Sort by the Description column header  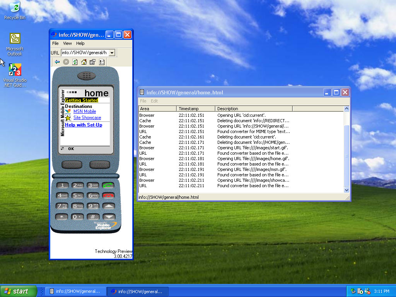point(254,109)
